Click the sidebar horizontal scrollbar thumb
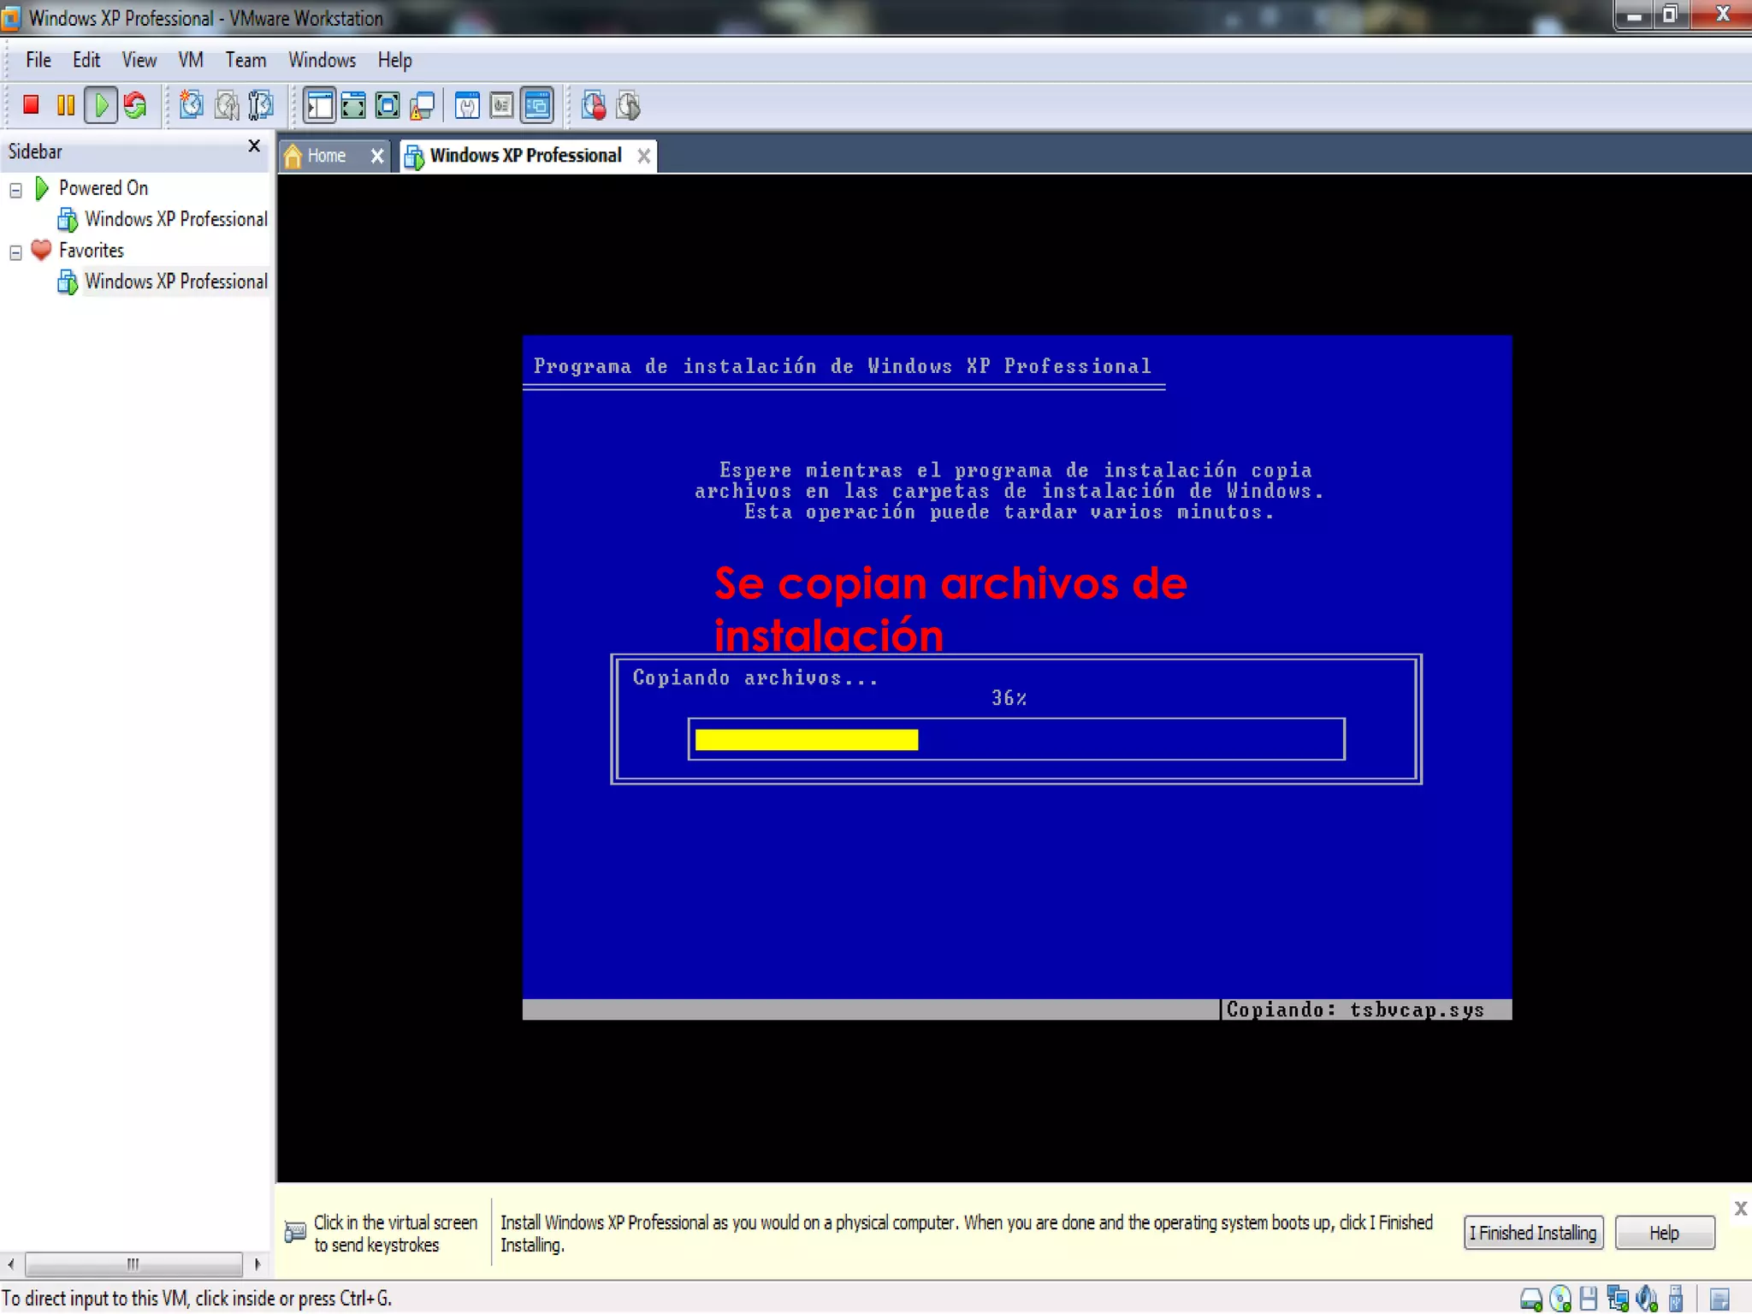This screenshot has width=1752, height=1314. [133, 1264]
